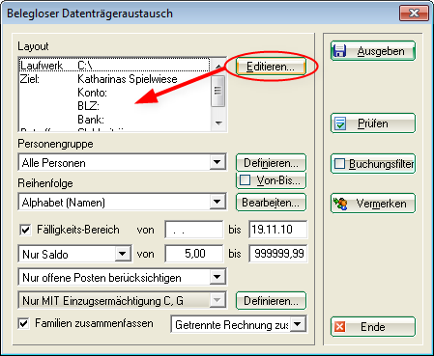Click Definieren... next to Personengruppe
This screenshot has width=434, height=356.
coord(271,163)
